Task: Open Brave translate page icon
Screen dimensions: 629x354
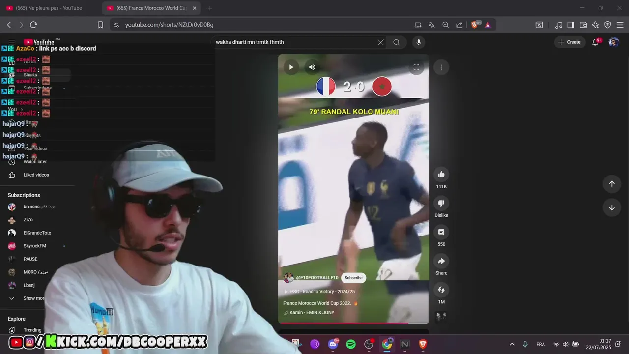Action: [x=431, y=25]
